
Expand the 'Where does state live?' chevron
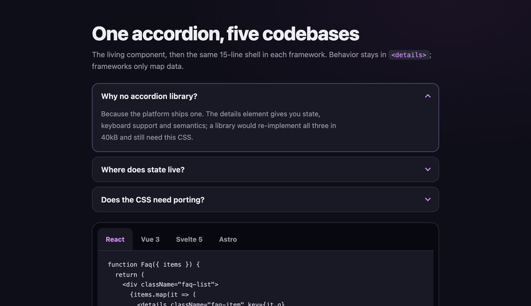[x=428, y=169]
